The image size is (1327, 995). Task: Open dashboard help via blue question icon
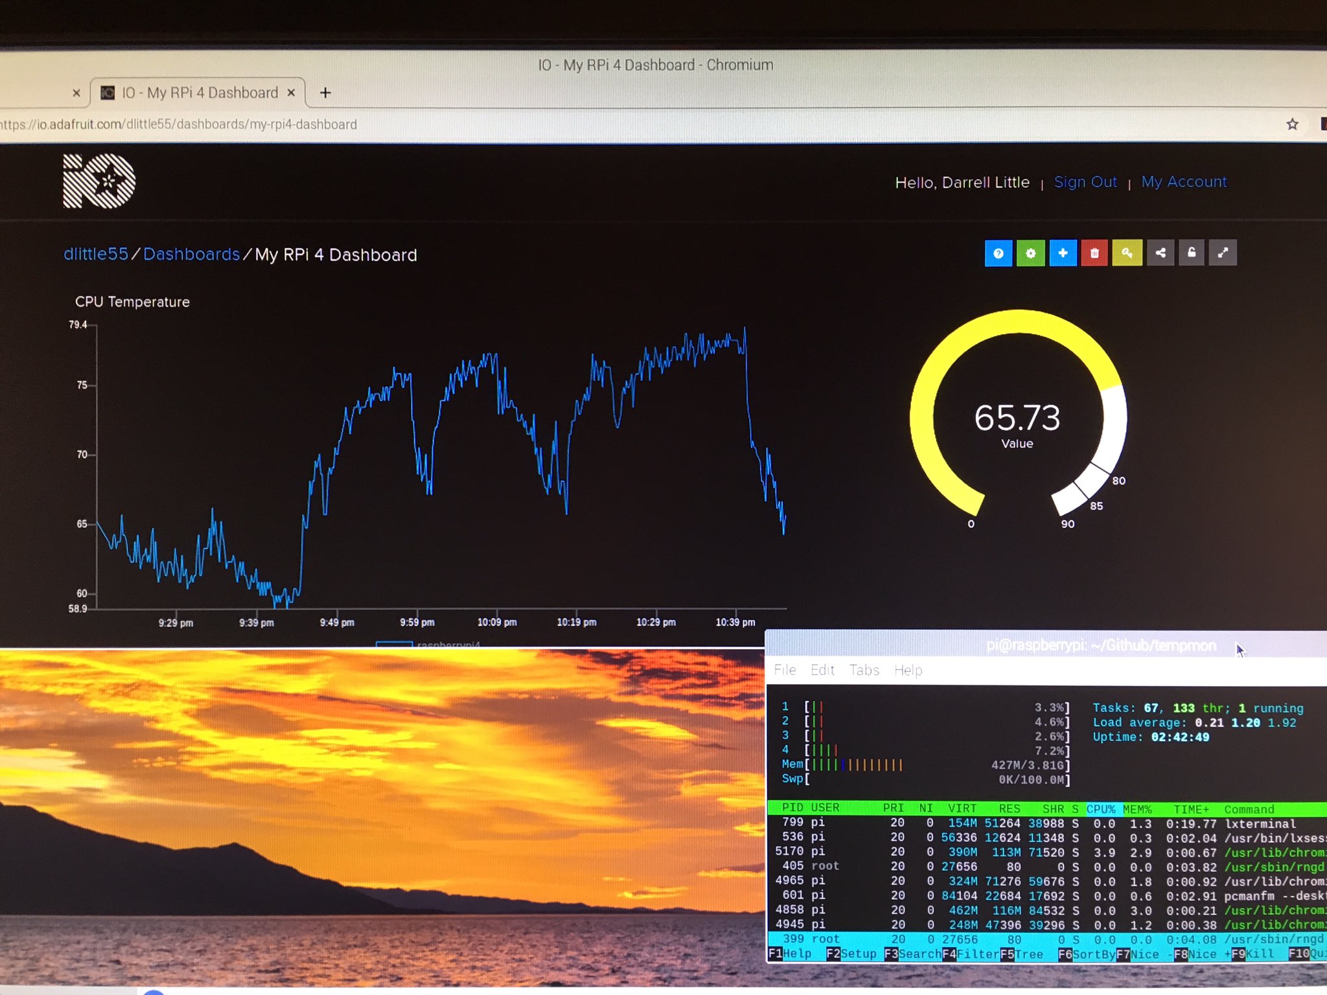pyautogui.click(x=998, y=253)
